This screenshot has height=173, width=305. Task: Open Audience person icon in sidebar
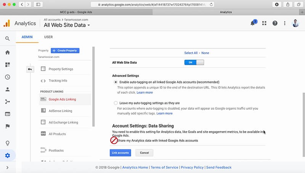coord(7,89)
